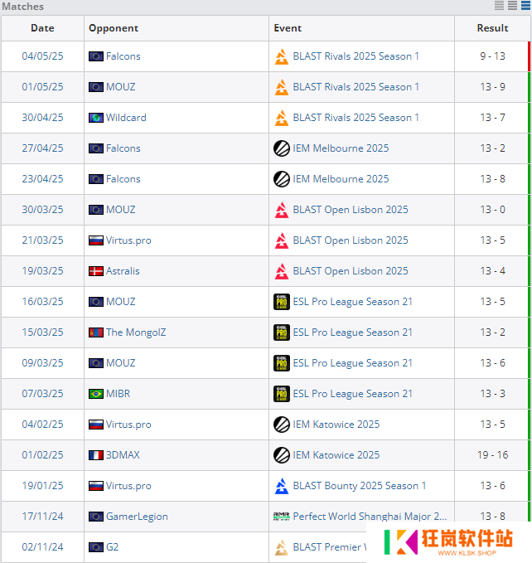Click ESL Pro League logo in MIBR row

pyautogui.click(x=282, y=394)
